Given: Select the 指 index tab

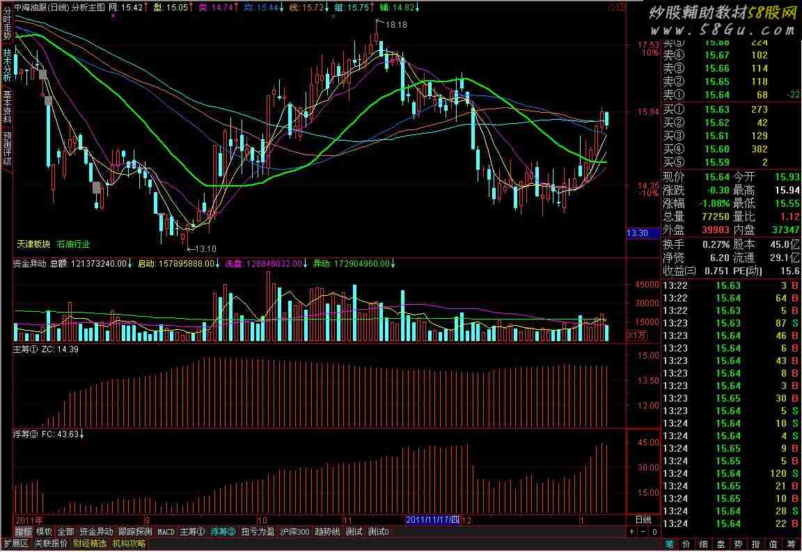Looking at the screenshot, I should coord(756,544).
